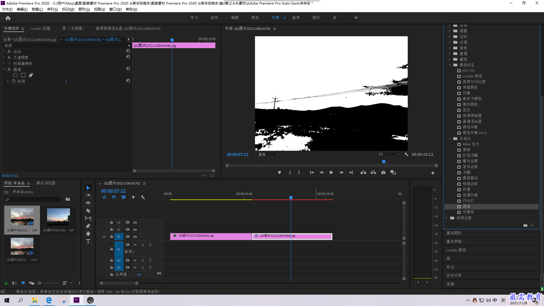Collapse the 风格化 effects folder
The image size is (544, 306).
(450, 139)
